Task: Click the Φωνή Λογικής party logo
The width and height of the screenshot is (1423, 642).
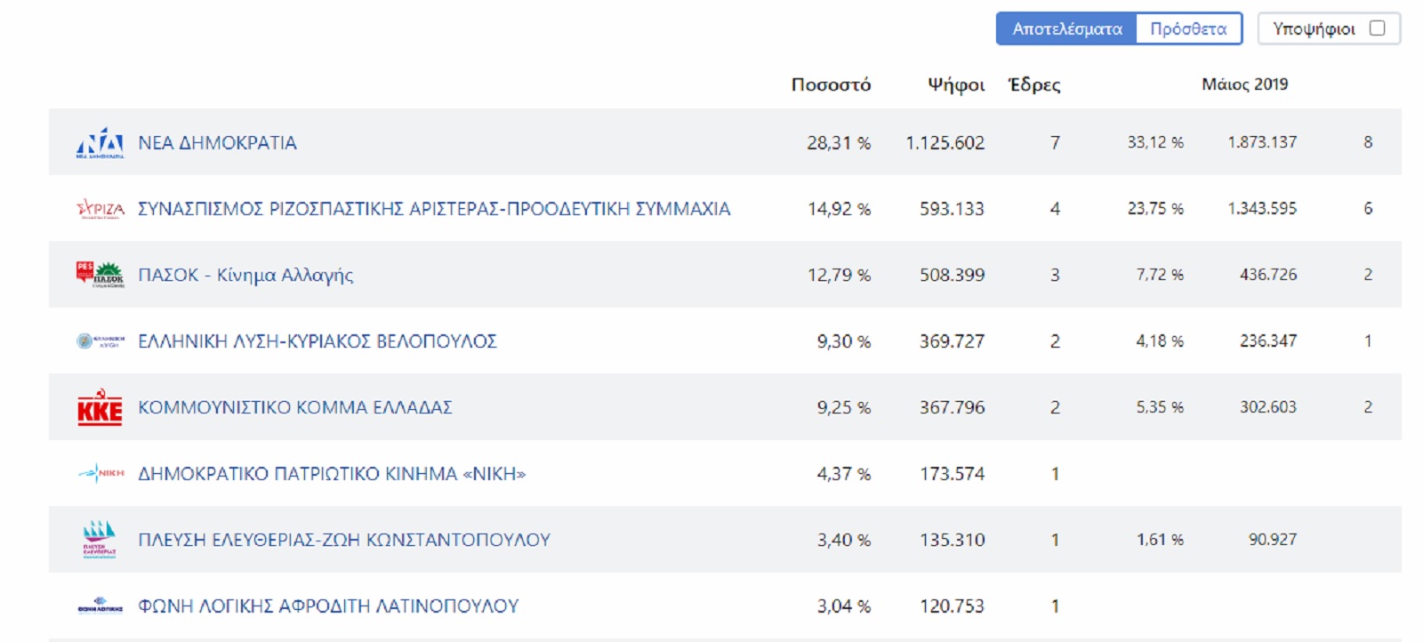Action: (100, 606)
